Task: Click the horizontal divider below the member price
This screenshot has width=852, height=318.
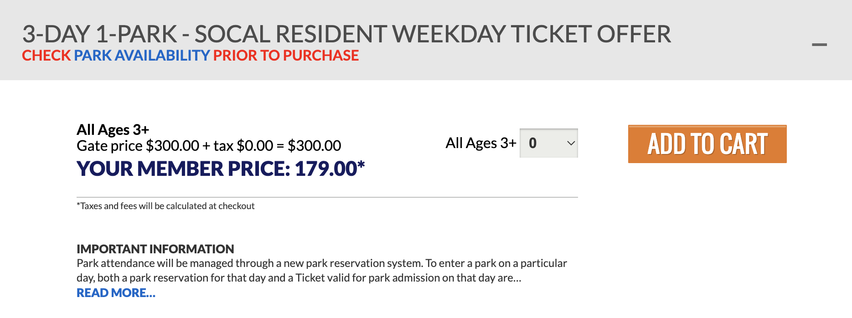Action: [327, 197]
